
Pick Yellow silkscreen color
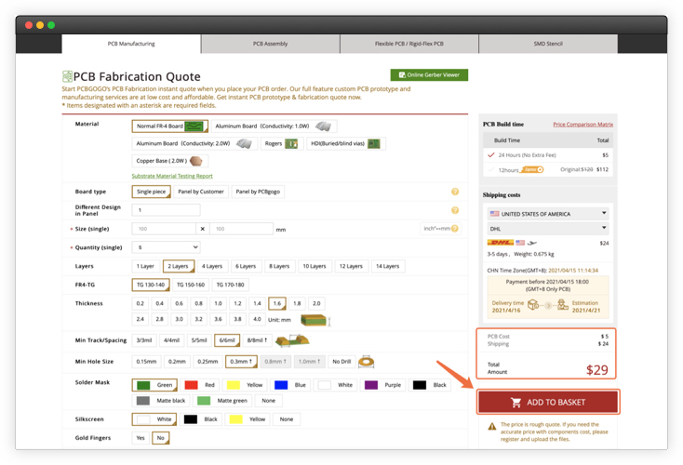(248, 419)
